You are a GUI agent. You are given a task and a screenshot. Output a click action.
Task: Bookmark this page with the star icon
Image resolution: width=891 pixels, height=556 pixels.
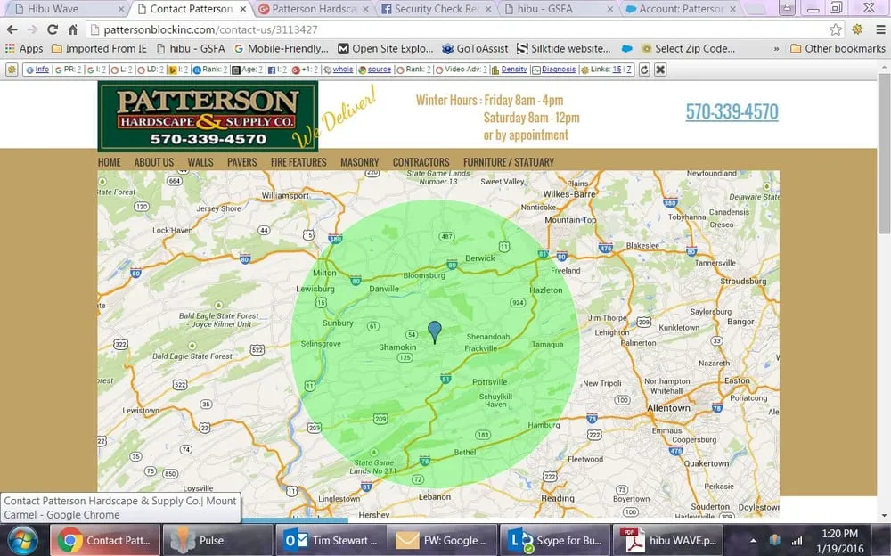coord(835,29)
